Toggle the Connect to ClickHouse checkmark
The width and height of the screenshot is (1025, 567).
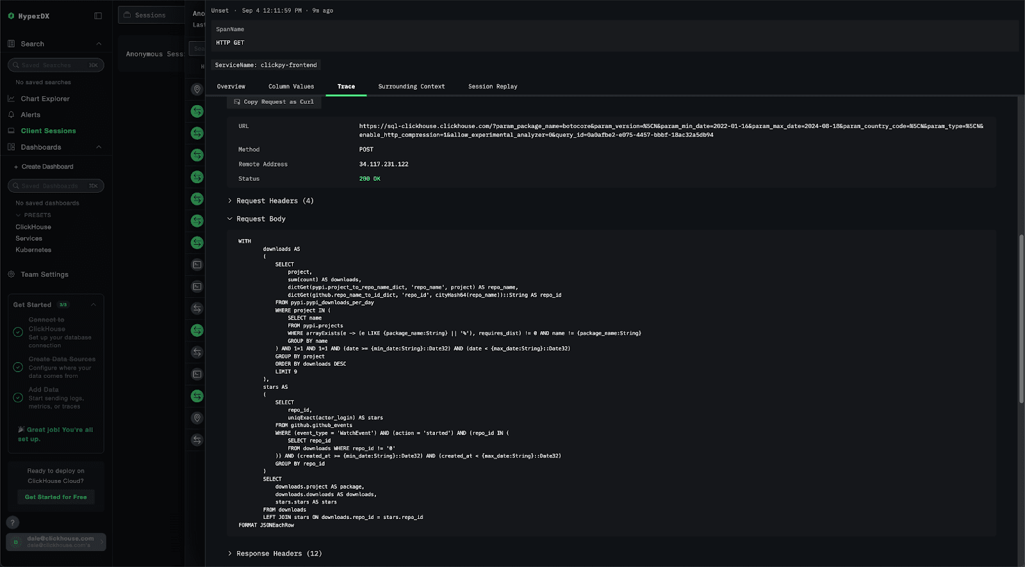point(19,332)
